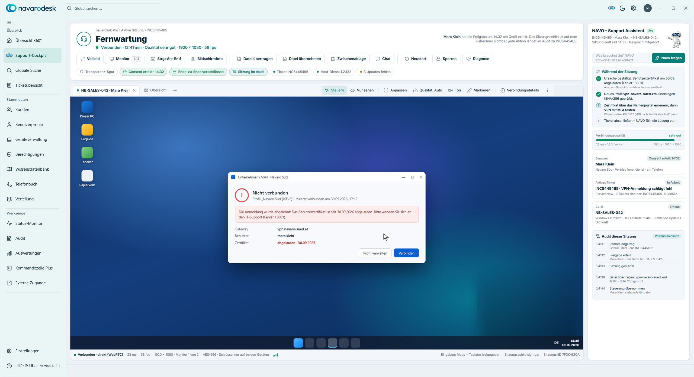Screen dimensions: 694x377
Task: Open three-dot more options menu
Action: (547, 90)
